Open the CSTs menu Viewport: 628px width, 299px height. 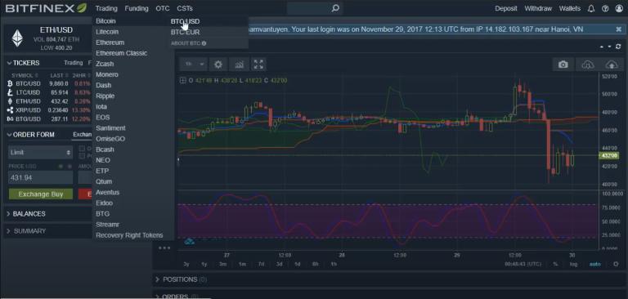coord(185,8)
